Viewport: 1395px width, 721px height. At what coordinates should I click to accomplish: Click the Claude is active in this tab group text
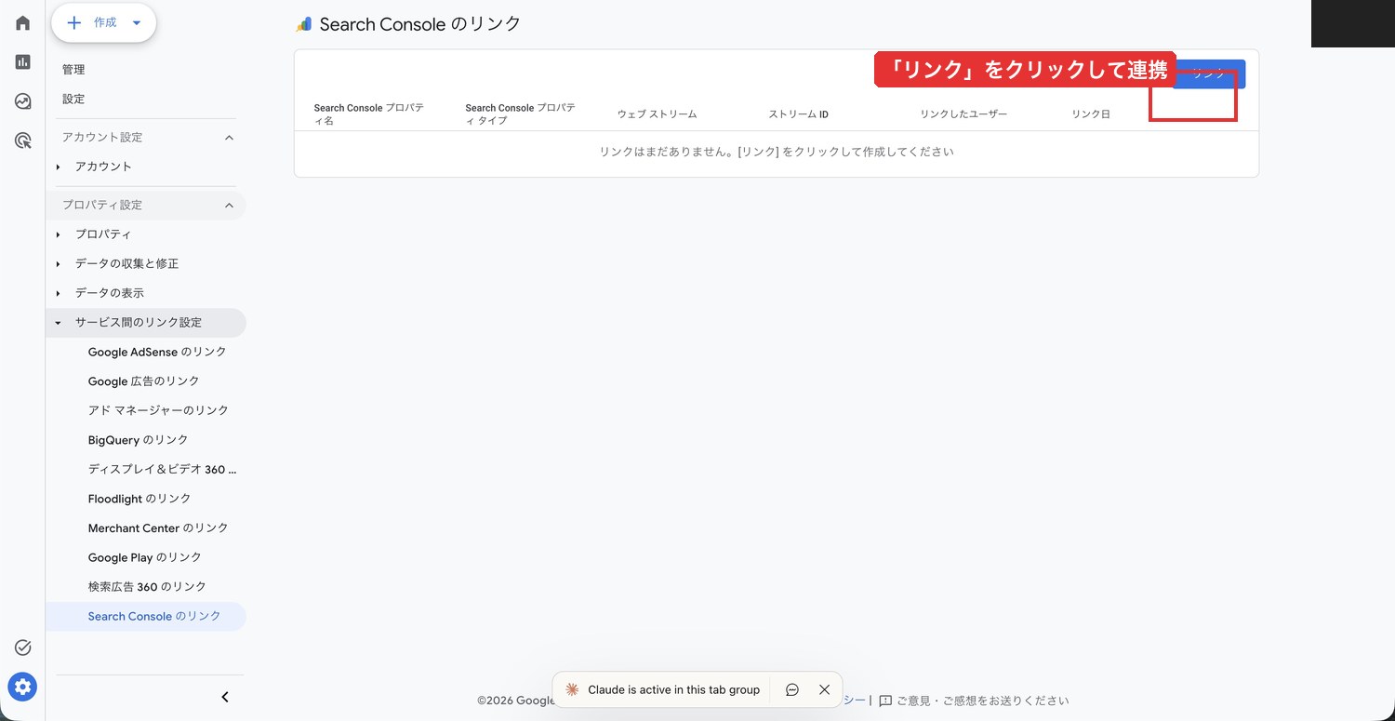[673, 689]
